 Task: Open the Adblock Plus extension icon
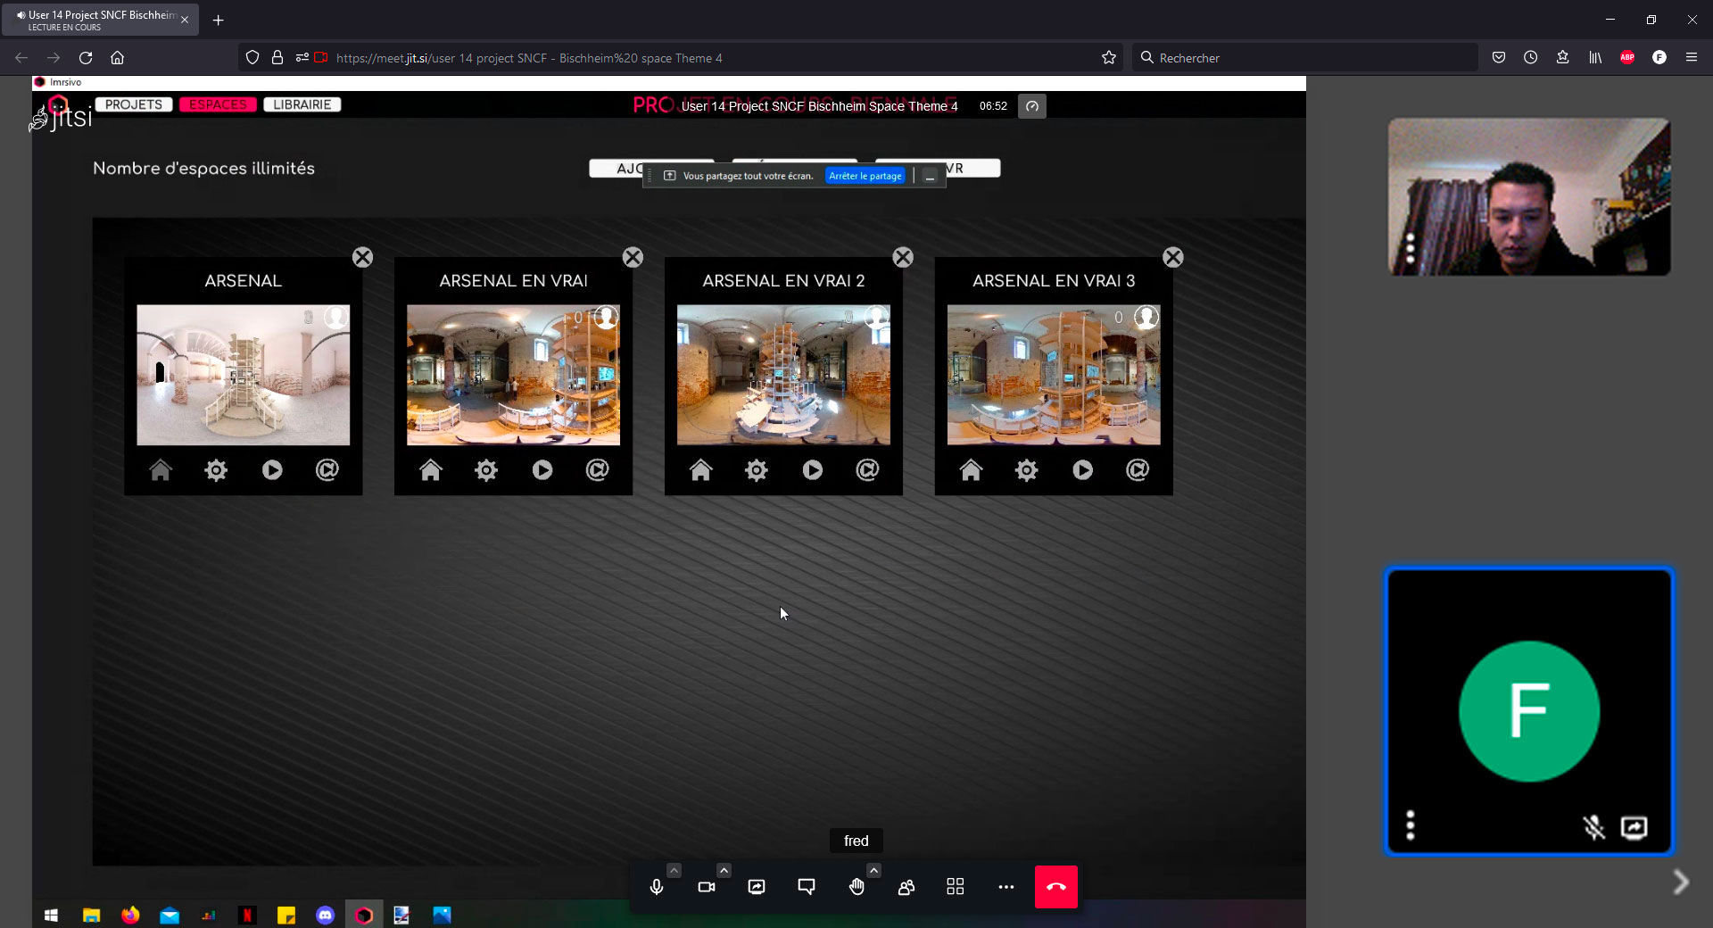pos(1627,58)
